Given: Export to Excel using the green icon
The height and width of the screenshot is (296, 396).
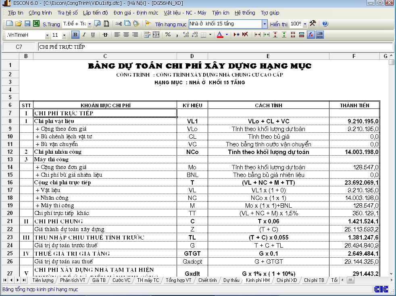Looking at the screenshot, I should click(36, 24).
